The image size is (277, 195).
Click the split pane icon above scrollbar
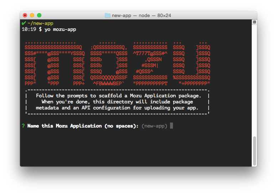click(x=255, y=22)
